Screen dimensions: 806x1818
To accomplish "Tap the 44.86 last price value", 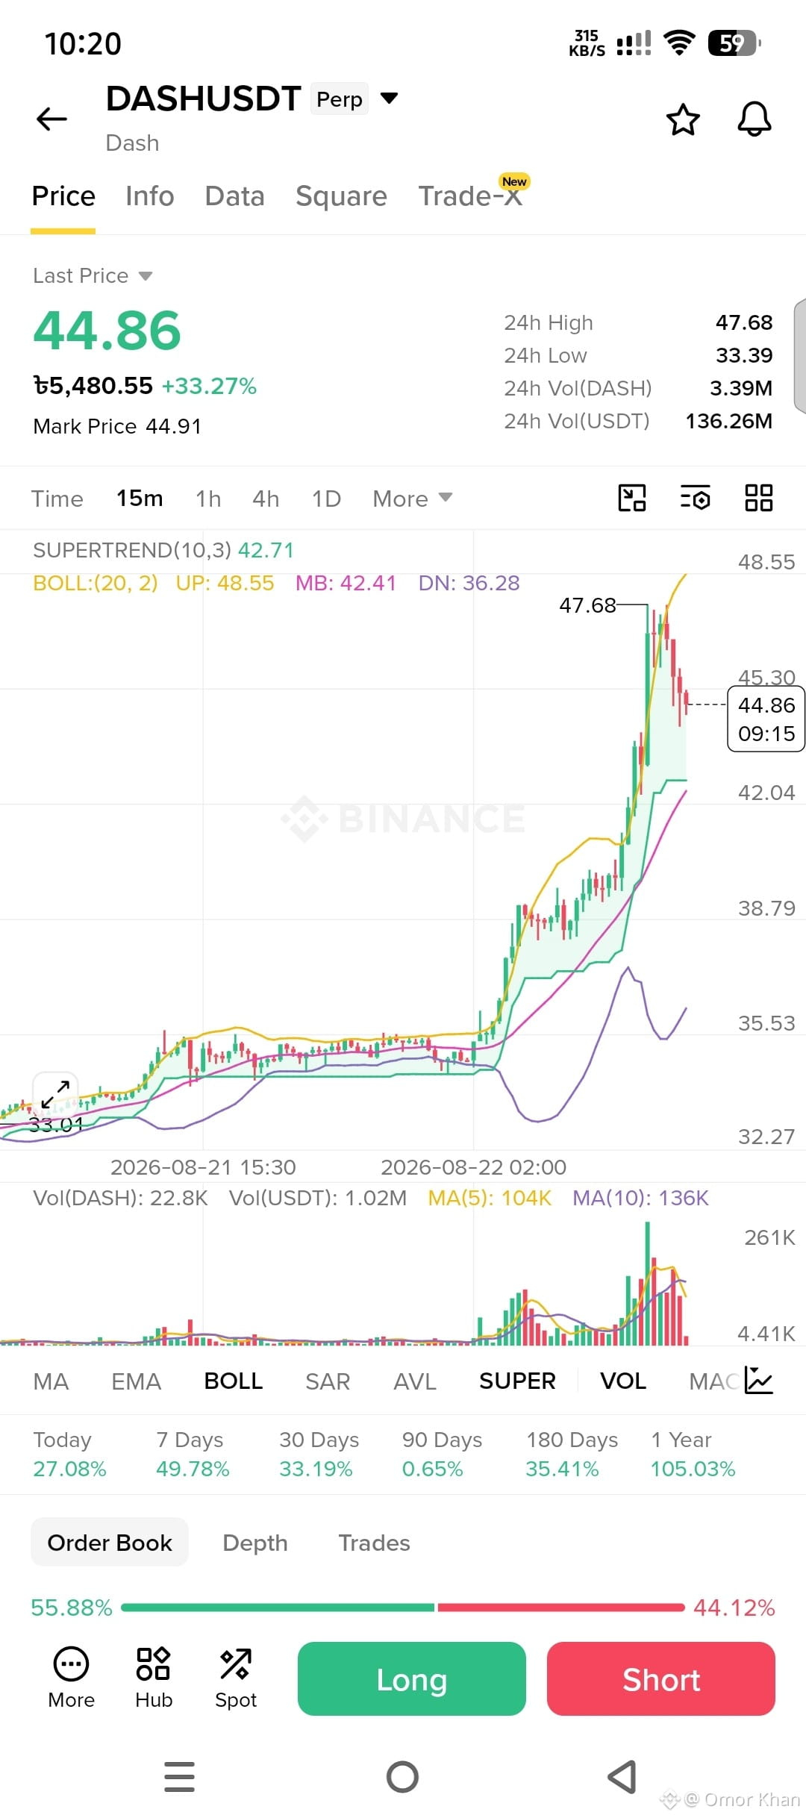I will [107, 330].
